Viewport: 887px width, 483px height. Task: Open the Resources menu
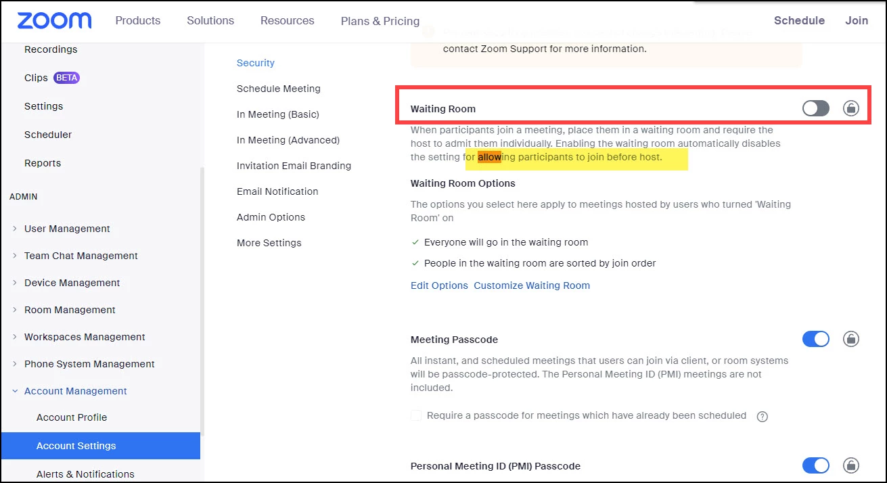point(288,20)
